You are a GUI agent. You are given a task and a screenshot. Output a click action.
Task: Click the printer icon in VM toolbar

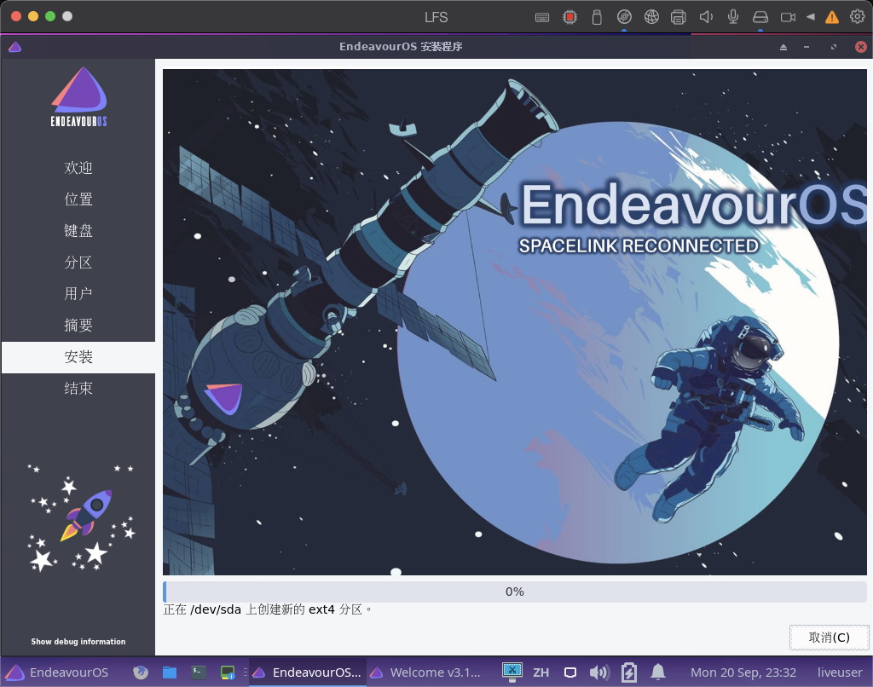pyautogui.click(x=678, y=17)
